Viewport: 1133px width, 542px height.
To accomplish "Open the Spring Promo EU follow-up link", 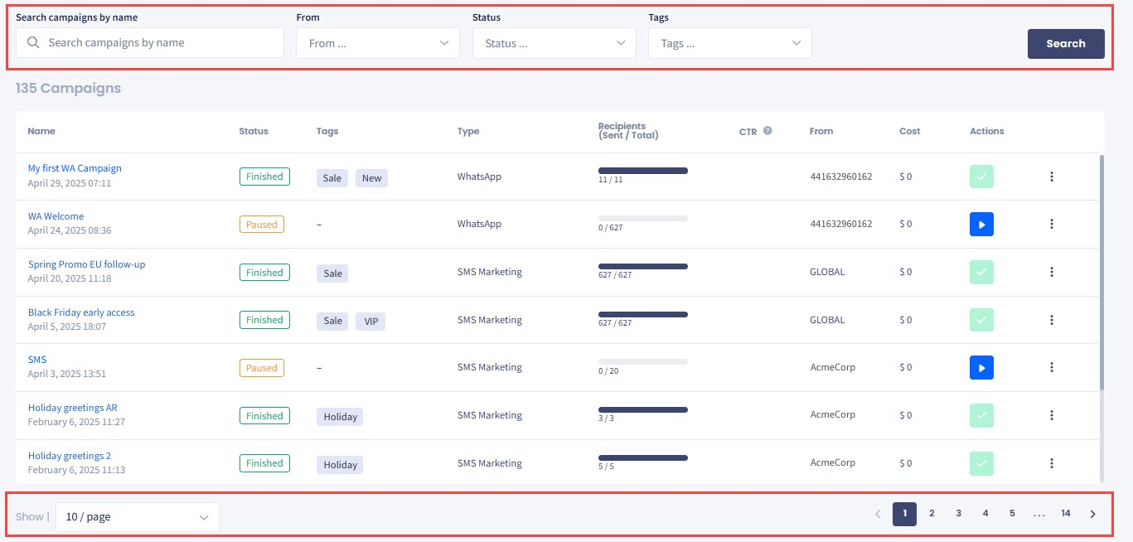I will click(x=86, y=264).
